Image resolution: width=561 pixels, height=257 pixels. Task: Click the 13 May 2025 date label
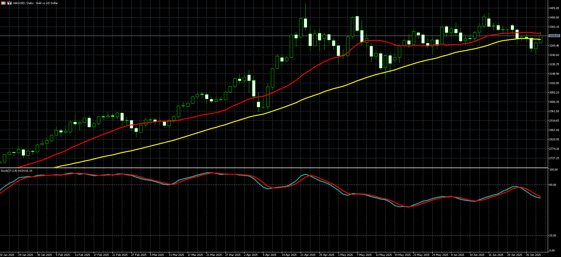point(384,255)
